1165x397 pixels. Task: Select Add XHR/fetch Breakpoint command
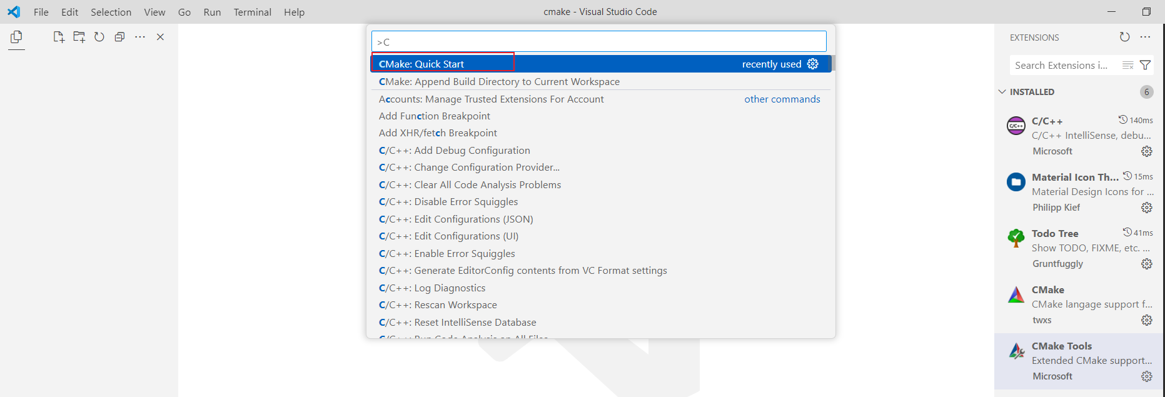pos(601,133)
